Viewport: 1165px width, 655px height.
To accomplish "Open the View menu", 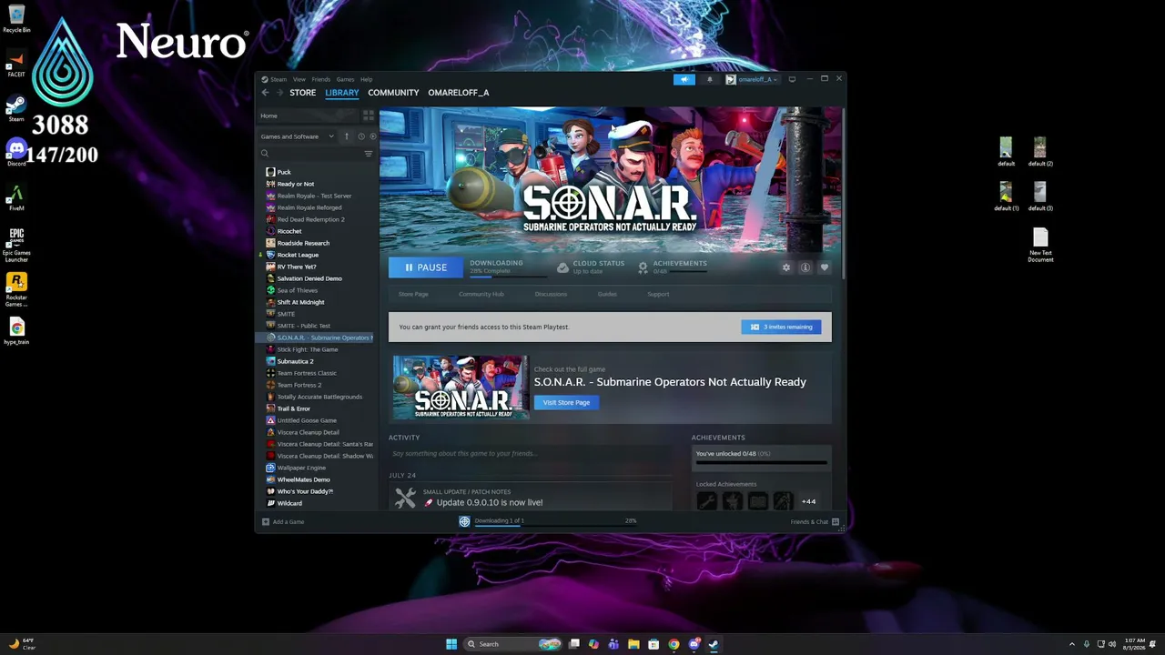I will 299,79.
